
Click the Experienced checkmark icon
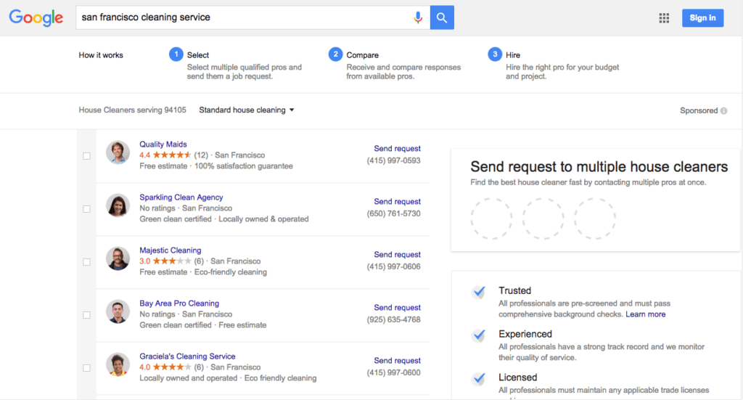[479, 335]
